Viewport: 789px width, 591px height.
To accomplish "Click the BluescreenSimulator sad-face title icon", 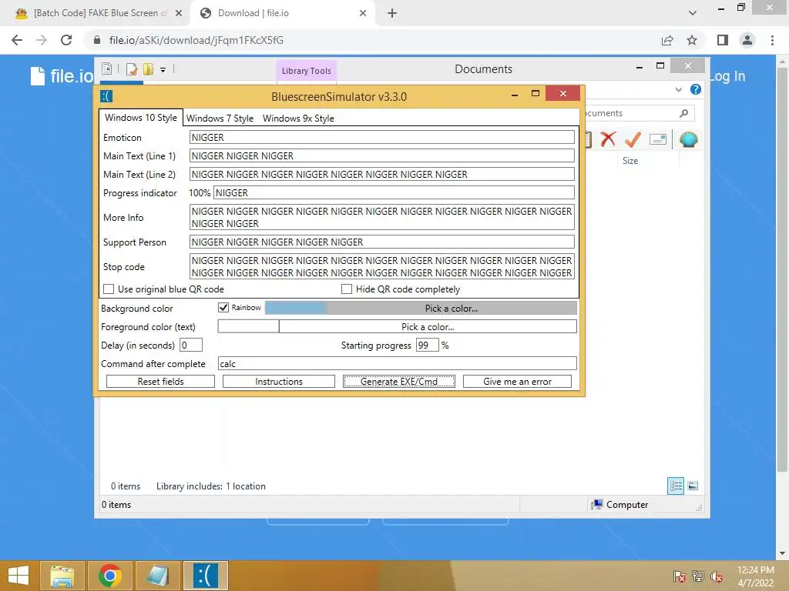I will [106, 96].
